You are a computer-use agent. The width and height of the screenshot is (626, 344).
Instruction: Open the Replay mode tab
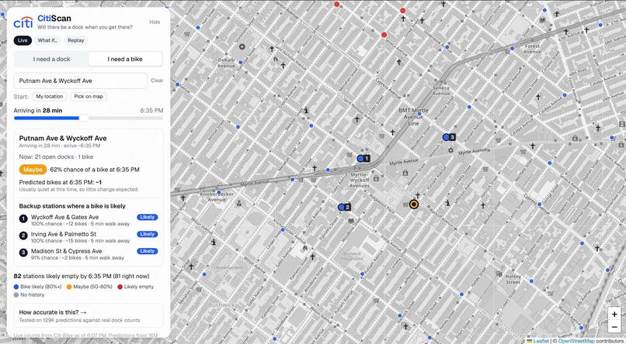pyautogui.click(x=76, y=40)
